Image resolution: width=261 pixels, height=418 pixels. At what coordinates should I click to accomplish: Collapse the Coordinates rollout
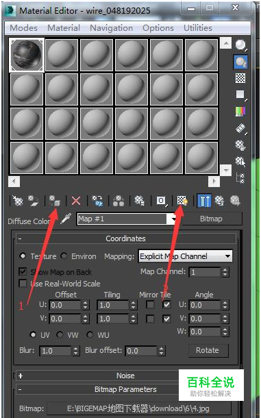tap(126, 238)
